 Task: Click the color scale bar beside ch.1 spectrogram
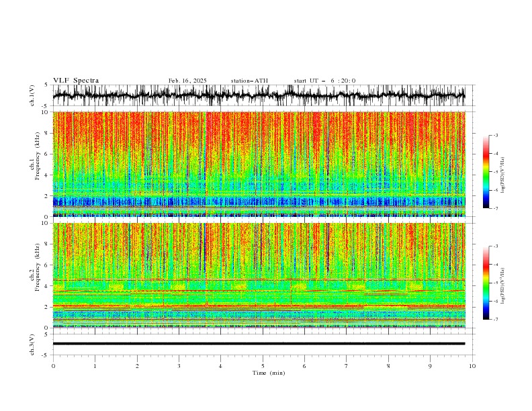(486, 172)
